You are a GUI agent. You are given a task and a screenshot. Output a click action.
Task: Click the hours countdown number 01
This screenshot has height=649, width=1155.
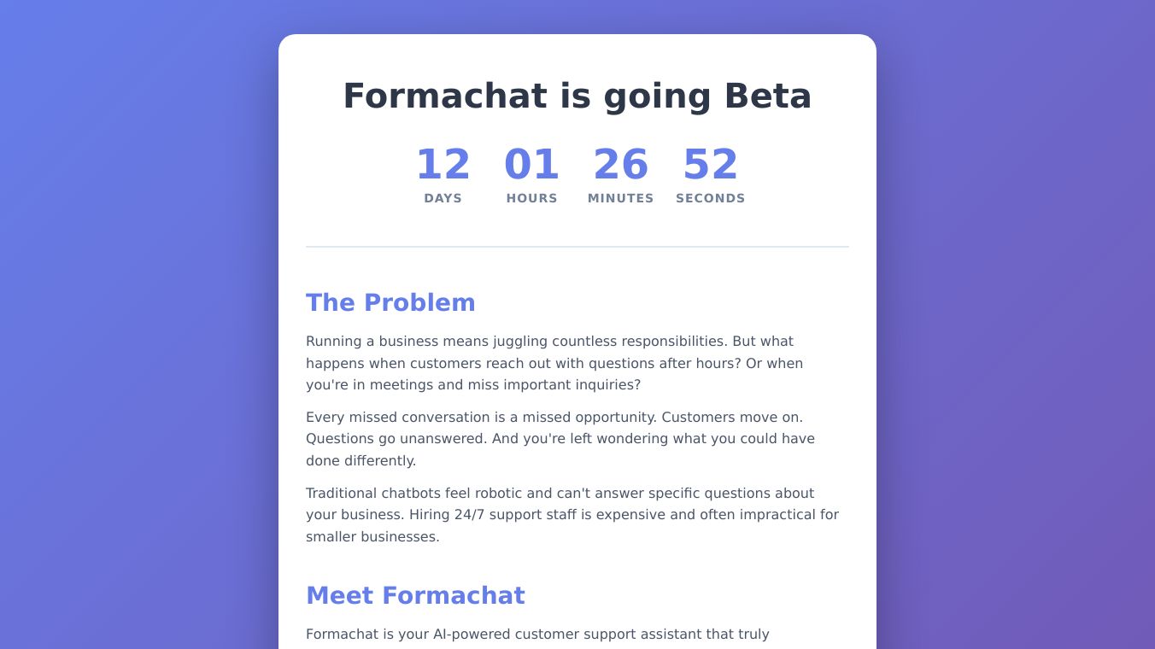pos(531,165)
